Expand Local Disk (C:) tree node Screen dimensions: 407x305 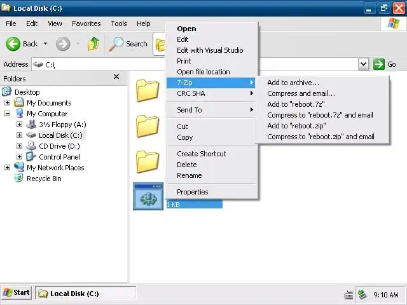click(x=19, y=135)
